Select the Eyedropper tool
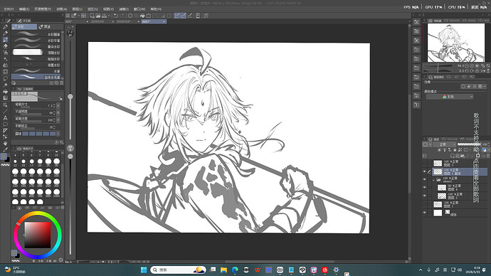This screenshot has width=491, height=276. 5,149
